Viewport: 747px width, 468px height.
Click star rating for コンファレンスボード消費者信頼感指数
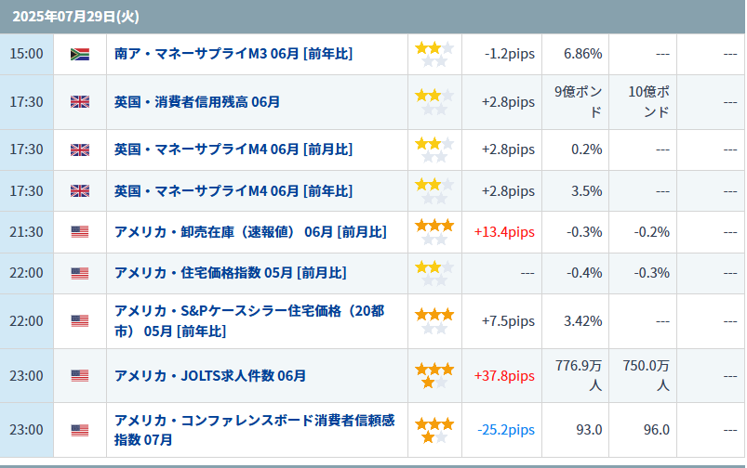coord(434,431)
